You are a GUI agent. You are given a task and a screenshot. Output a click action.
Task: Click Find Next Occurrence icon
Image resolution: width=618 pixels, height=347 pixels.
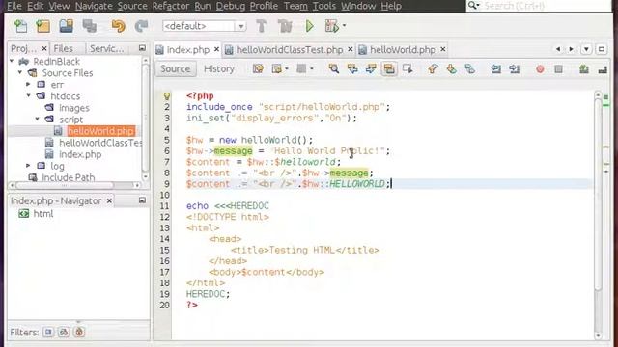pos(371,69)
